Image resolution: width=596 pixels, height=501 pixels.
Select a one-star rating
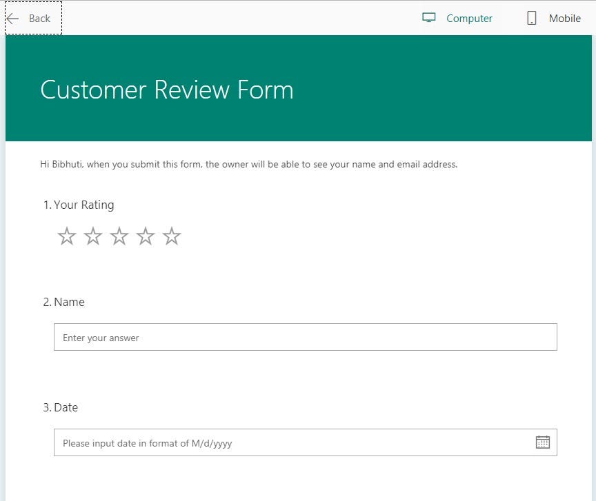tap(66, 236)
